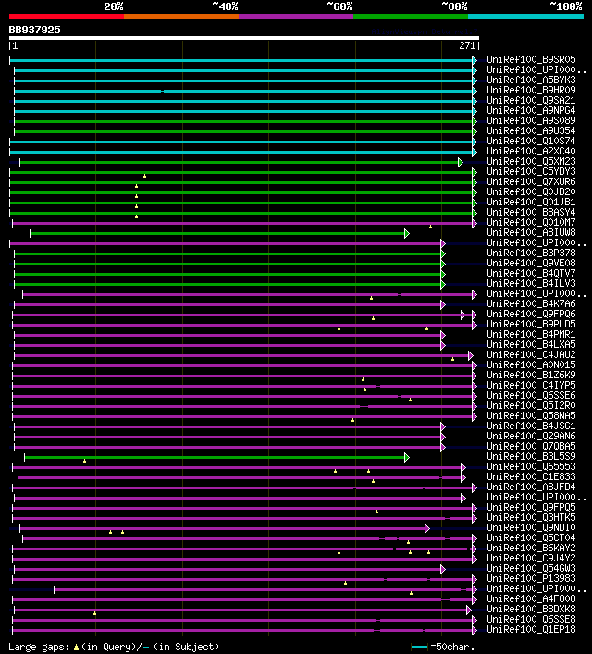Select hit label UniRef100_Q65553
The image size is (592, 654).
(x=531, y=467)
